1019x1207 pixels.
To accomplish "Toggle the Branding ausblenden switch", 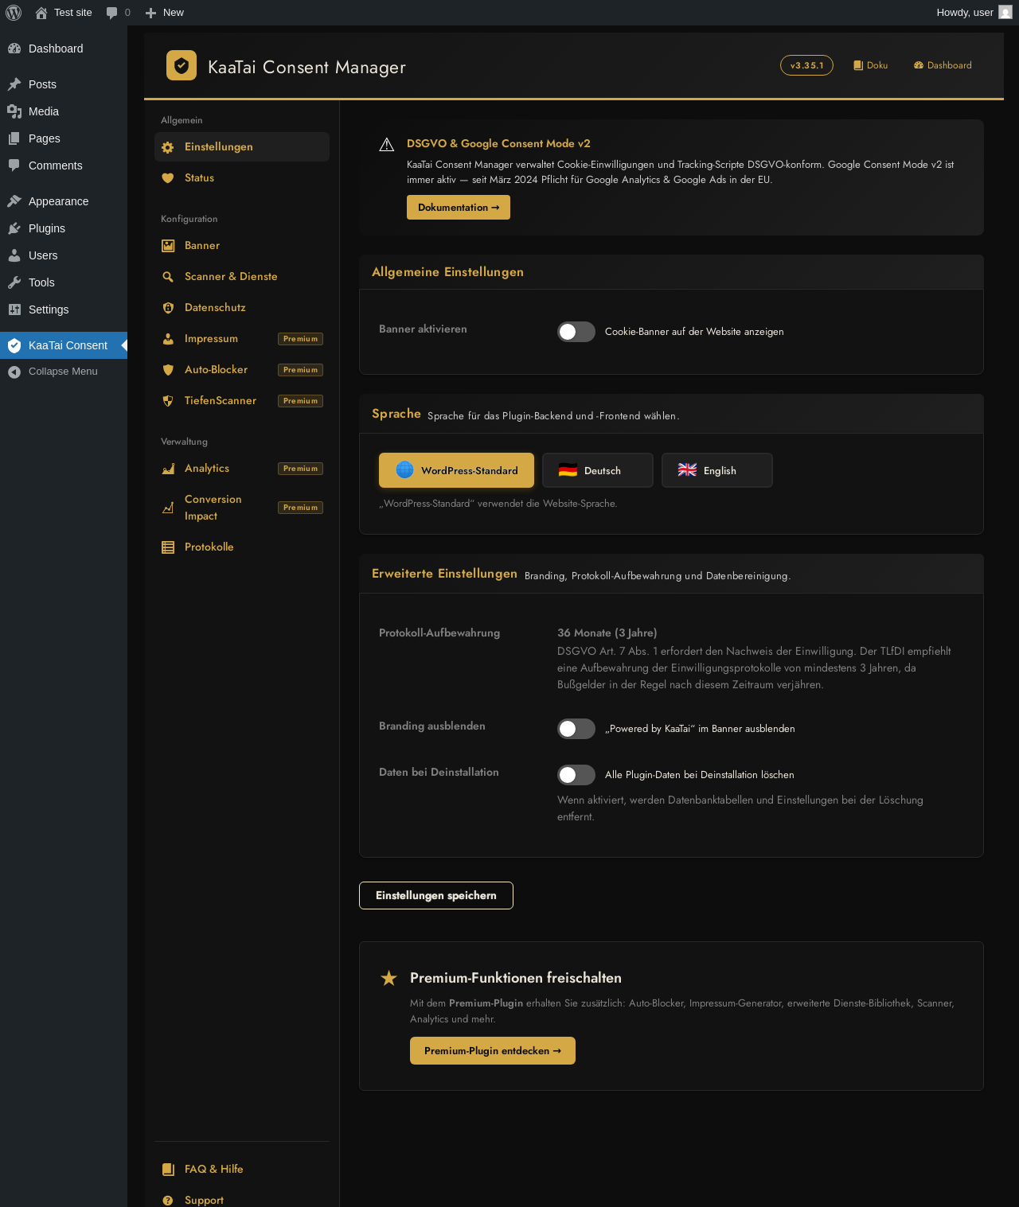I will click(576, 729).
